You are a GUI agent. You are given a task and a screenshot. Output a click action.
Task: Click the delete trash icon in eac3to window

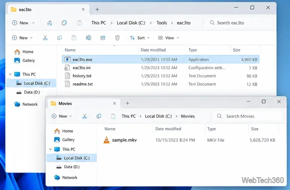pos(117,38)
